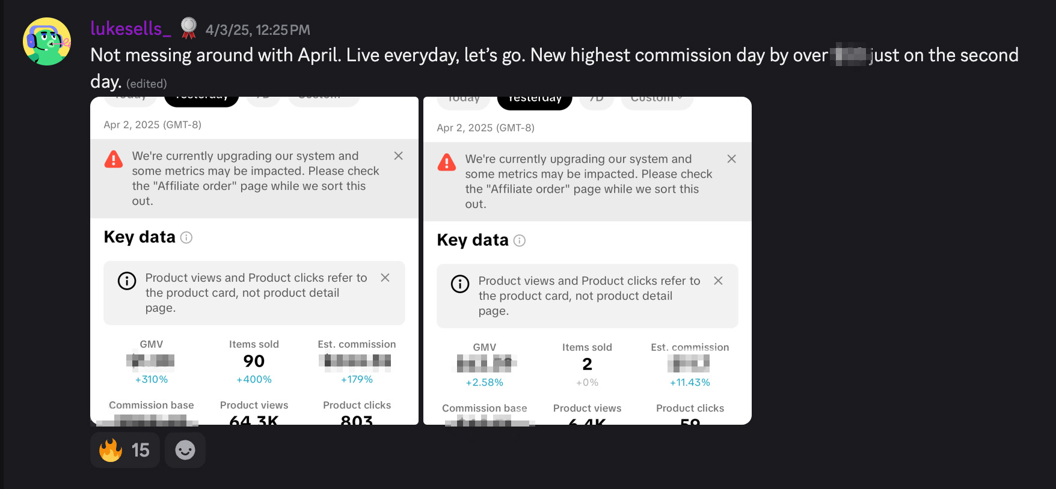
Task: Select the Yesterday tab in right screenshot
Action: click(535, 100)
